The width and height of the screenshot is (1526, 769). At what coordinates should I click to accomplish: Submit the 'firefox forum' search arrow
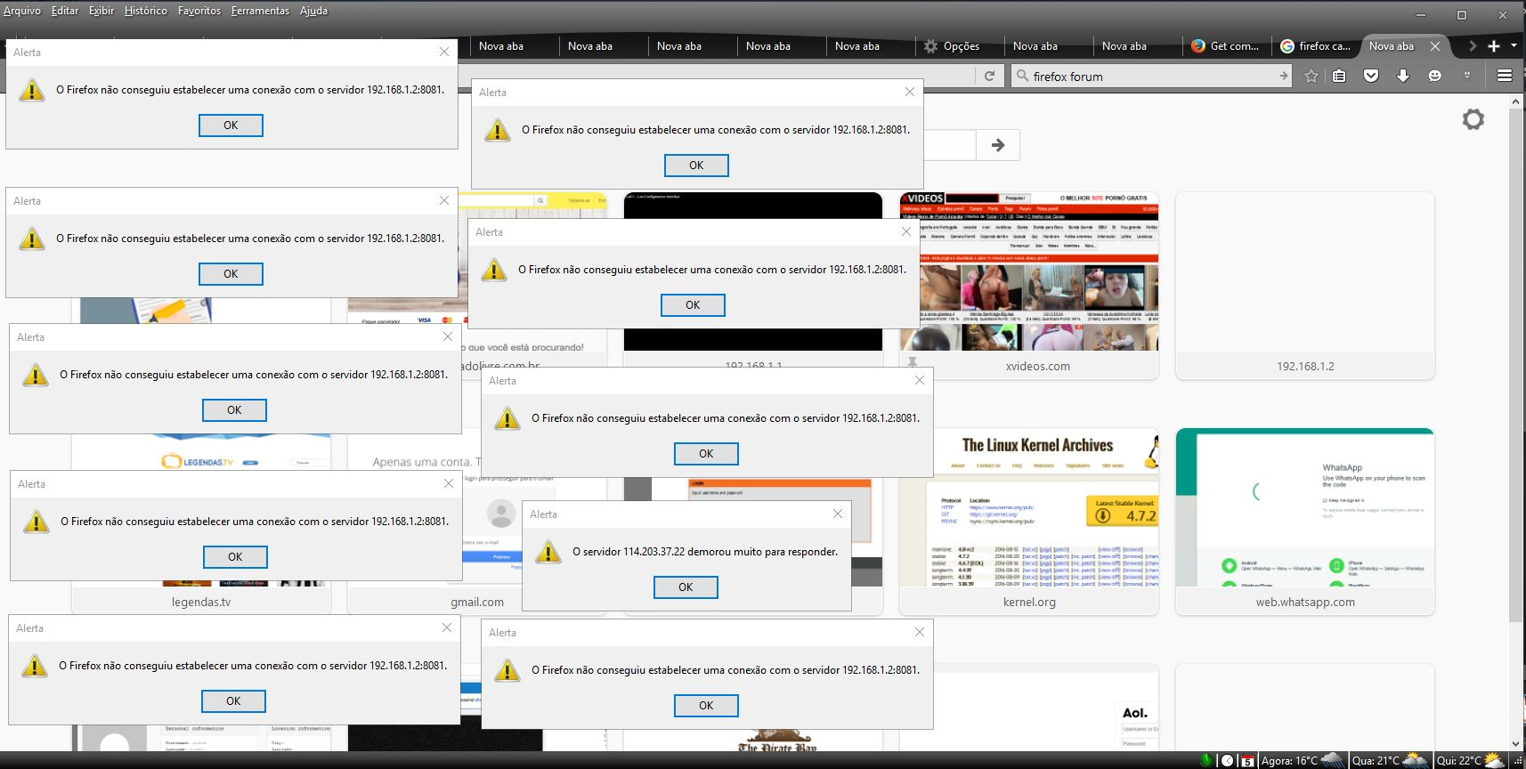1283,77
